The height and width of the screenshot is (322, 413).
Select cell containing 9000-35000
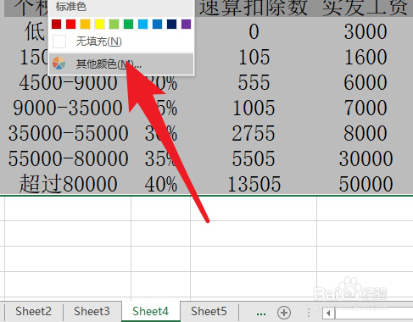[68, 108]
